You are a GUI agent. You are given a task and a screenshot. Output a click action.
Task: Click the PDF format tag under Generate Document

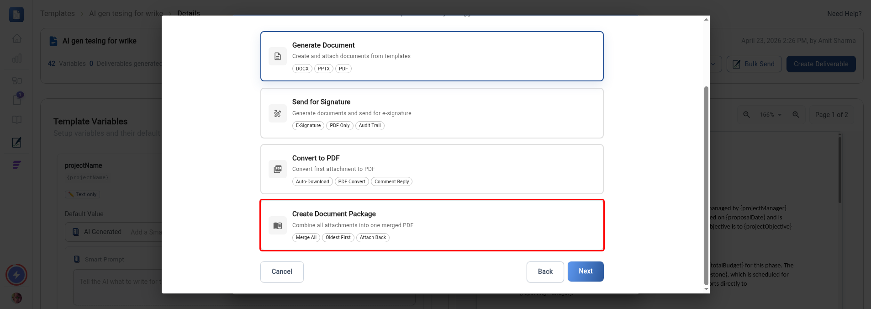tap(343, 69)
